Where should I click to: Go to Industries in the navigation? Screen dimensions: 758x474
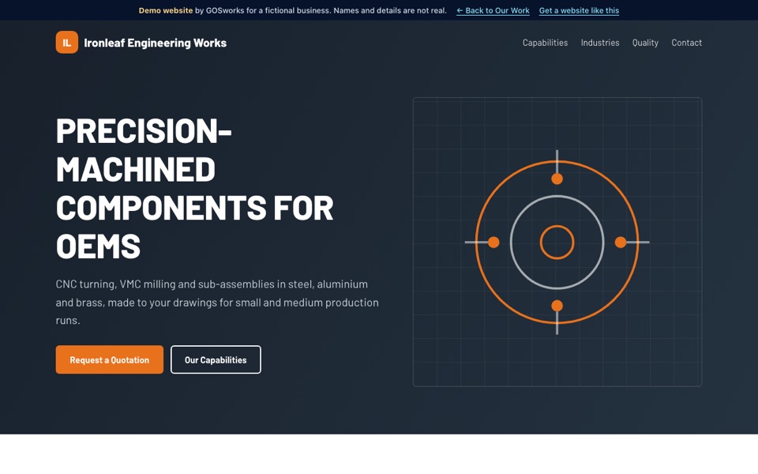pos(600,43)
